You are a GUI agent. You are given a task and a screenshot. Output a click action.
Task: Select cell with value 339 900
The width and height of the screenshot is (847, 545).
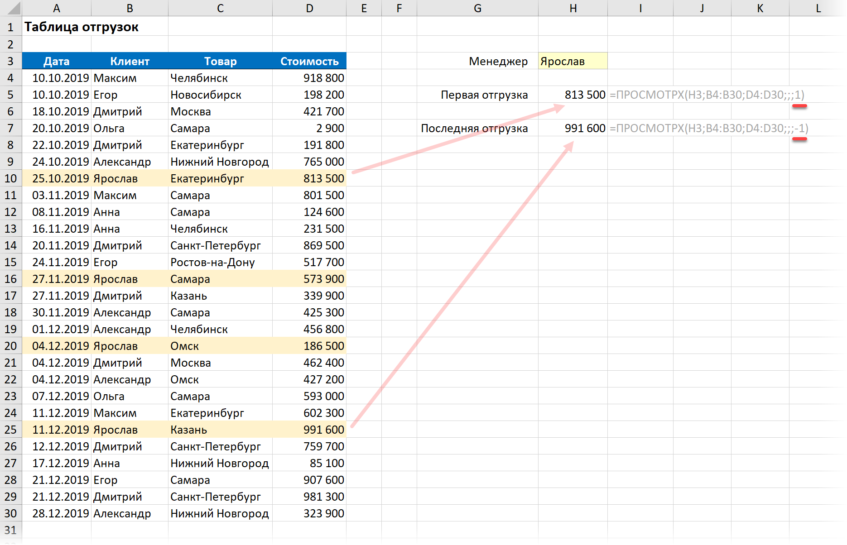[309, 296]
